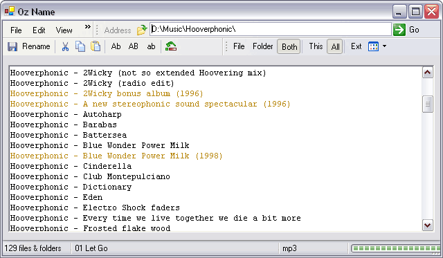Click the Oz Name app title icon

point(10,11)
